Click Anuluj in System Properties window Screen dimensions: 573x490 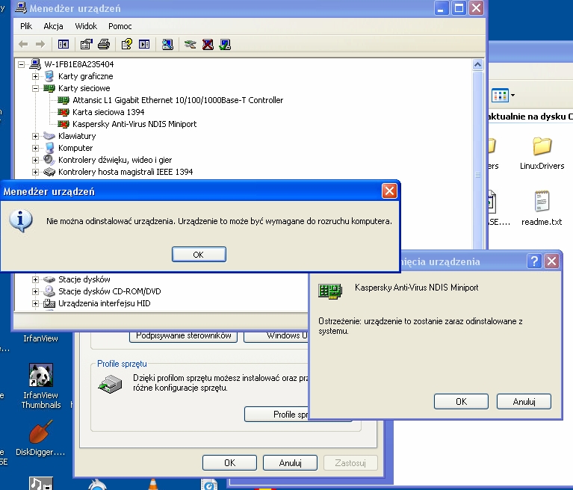[290, 463]
